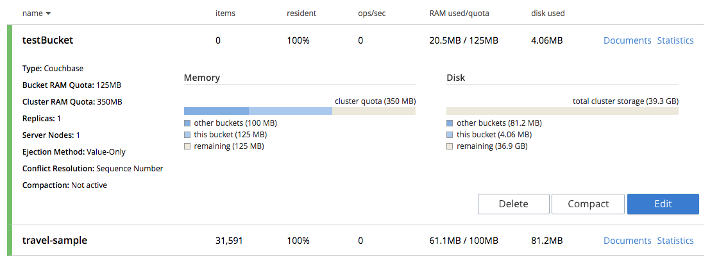
Task: Click the name column sort arrow
Action: (48, 13)
